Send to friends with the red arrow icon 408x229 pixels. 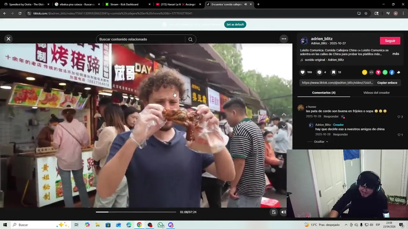point(378,72)
